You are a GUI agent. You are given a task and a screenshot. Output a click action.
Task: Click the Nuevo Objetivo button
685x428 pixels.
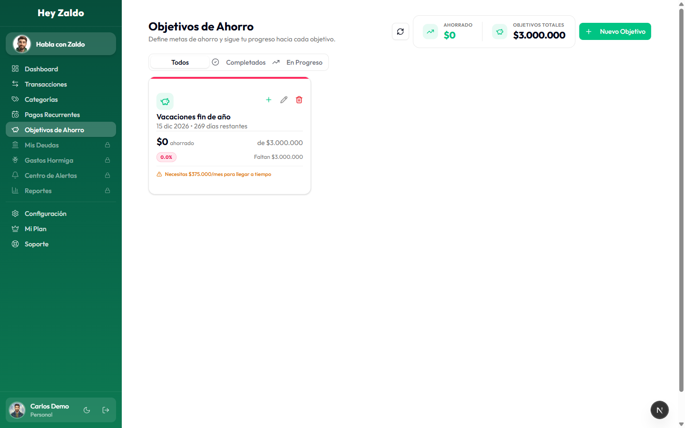615,31
